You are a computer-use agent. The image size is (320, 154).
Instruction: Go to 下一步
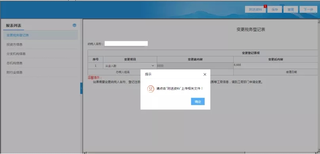309,10
